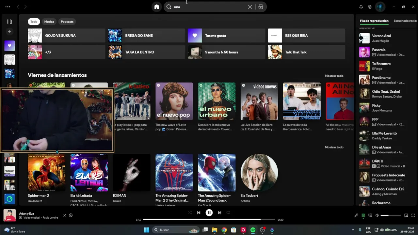This screenshot has height=235, width=418.
Task: Toggle the lyrics microphone icon
Action: 356,215
